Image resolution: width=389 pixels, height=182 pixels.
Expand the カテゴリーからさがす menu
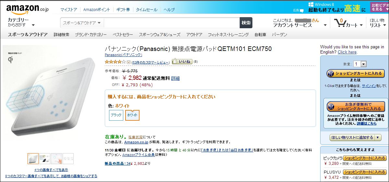[21, 22]
